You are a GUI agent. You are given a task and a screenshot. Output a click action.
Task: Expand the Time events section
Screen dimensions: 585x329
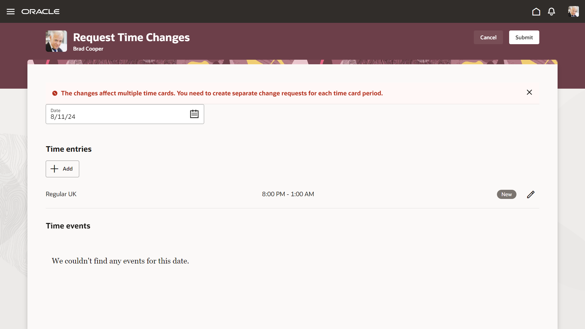[x=68, y=225]
